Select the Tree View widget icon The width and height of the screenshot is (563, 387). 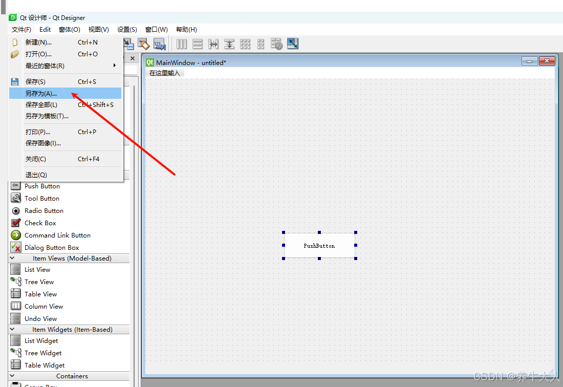[16, 282]
